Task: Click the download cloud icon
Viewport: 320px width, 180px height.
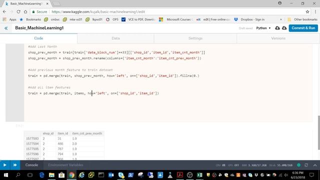Action: coord(284,28)
